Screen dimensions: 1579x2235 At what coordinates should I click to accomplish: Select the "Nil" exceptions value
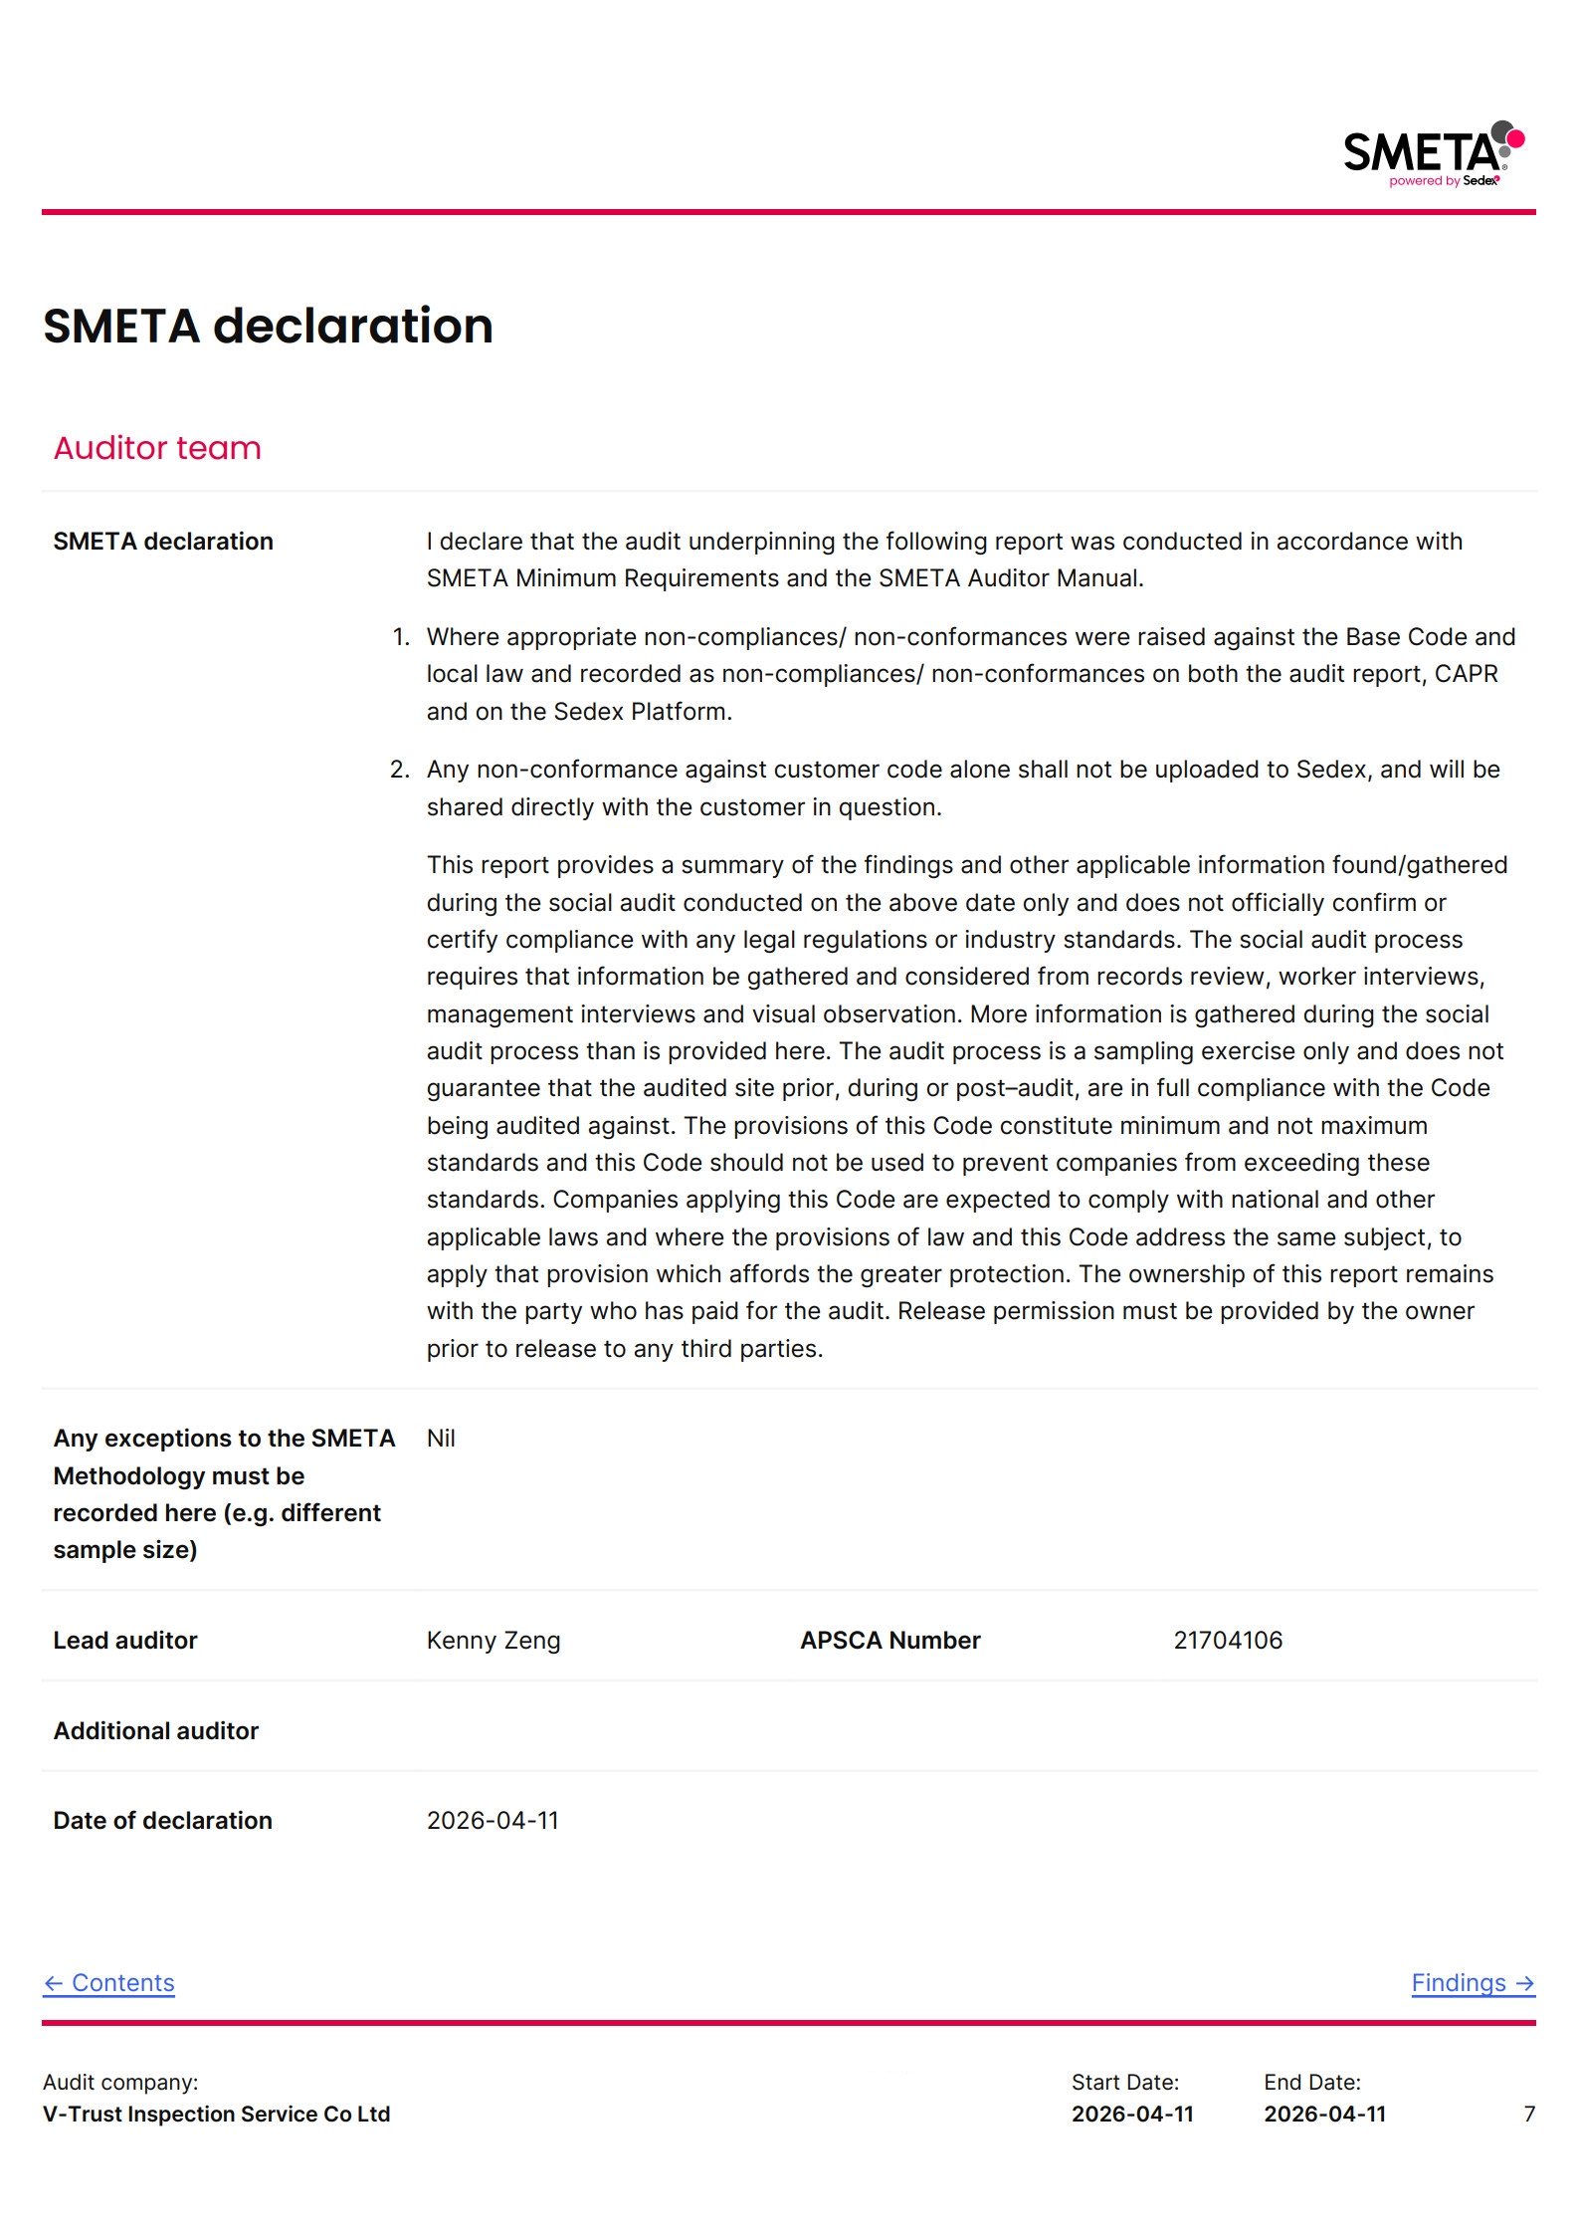click(x=441, y=1438)
